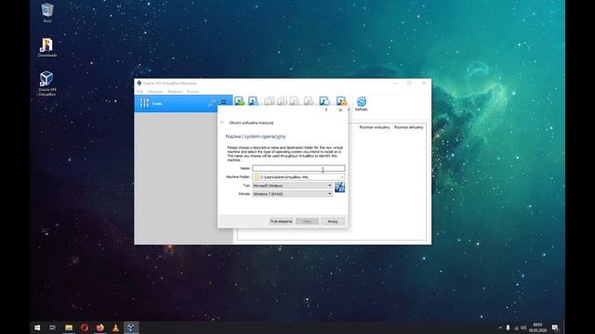Open the Medium menu
Screen dimensions: 595x334
click(175, 92)
